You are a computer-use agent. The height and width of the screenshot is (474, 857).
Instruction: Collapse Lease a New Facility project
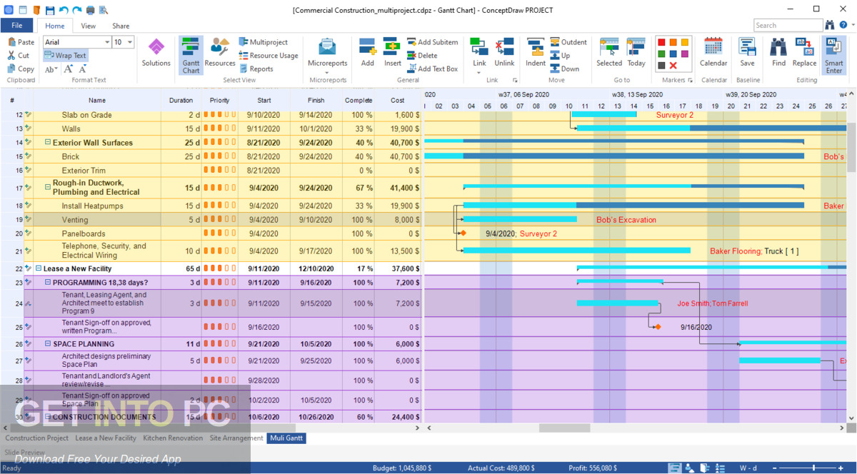[x=39, y=268]
